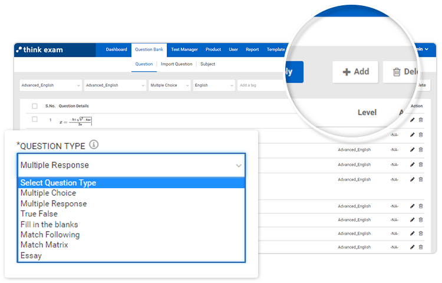This screenshot has height=283, width=442.
Task: Click the Add a tag field
Action: coord(260,85)
